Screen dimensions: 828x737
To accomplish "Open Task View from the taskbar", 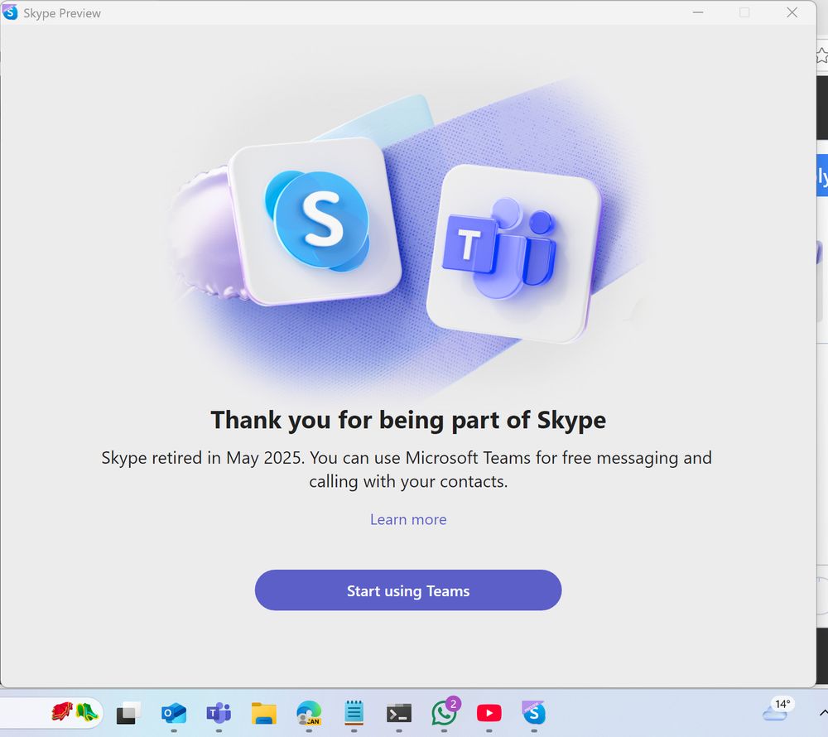I will 128,713.
